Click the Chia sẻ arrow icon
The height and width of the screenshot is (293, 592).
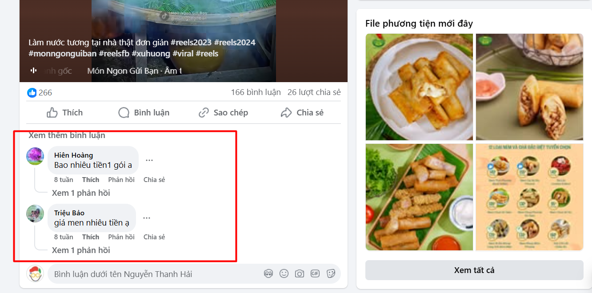tap(286, 113)
